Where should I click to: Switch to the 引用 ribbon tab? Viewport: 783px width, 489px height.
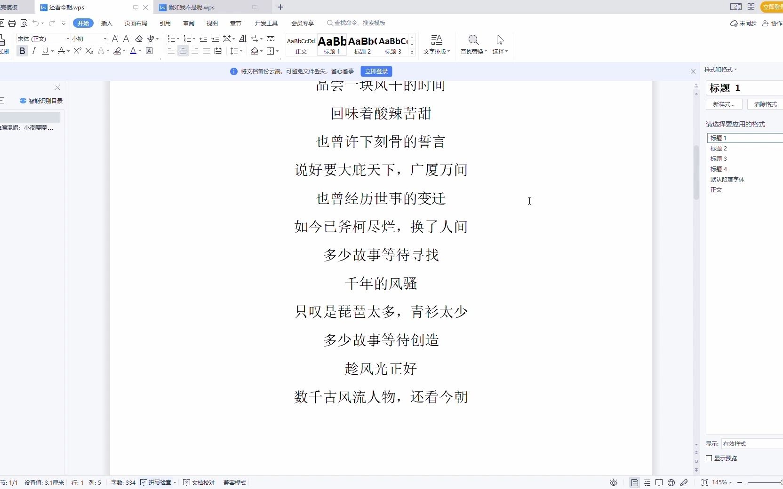tap(165, 23)
